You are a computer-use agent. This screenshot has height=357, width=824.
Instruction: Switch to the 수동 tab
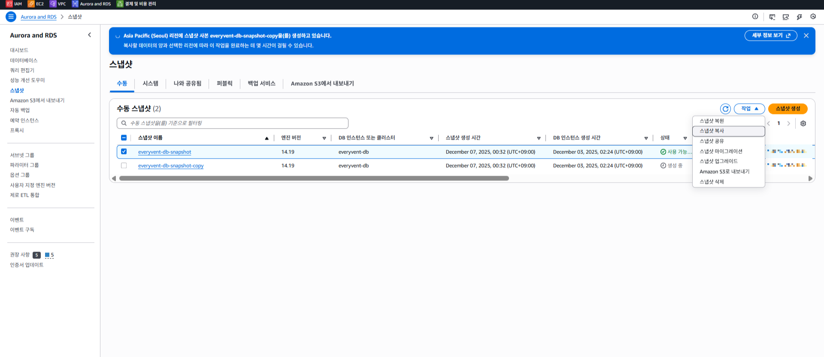122,84
